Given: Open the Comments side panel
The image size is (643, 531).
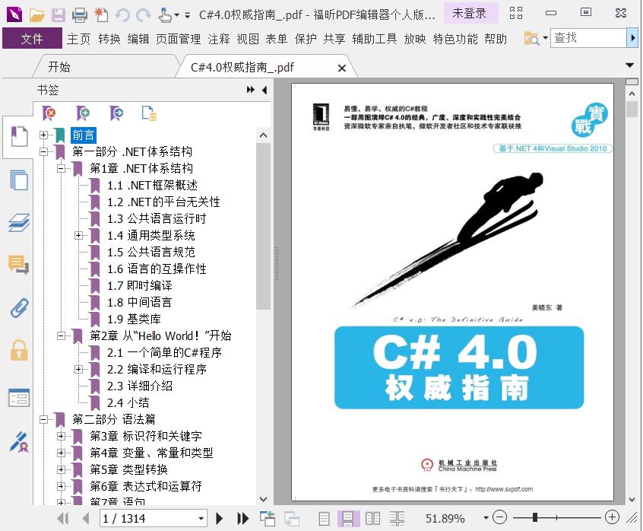Looking at the screenshot, I should [19, 264].
